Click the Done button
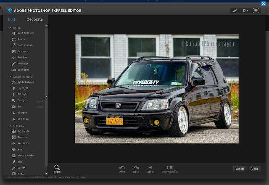This screenshot has width=269, height=185. [255, 169]
